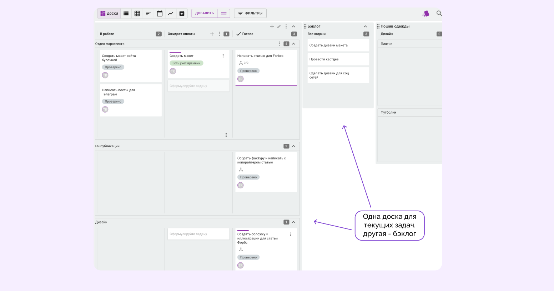Collapse the Бэклог board
The image size is (554, 291).
click(x=365, y=26)
